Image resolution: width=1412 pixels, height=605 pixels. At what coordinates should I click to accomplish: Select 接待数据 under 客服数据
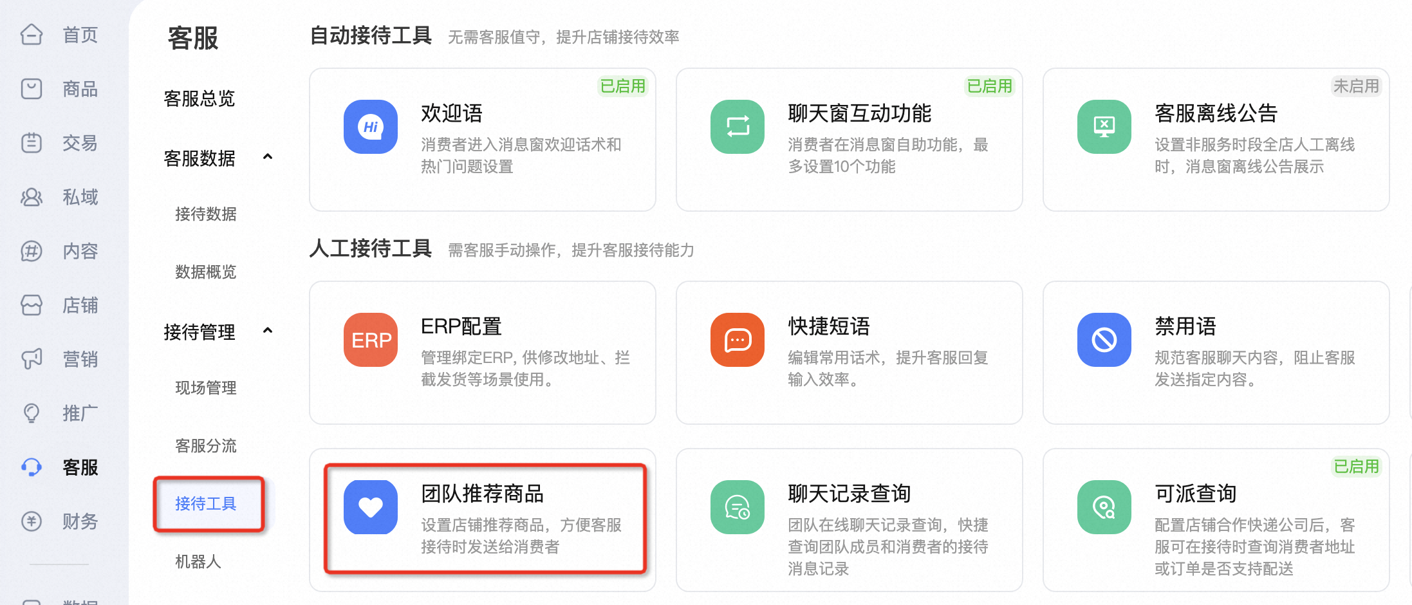click(x=206, y=214)
